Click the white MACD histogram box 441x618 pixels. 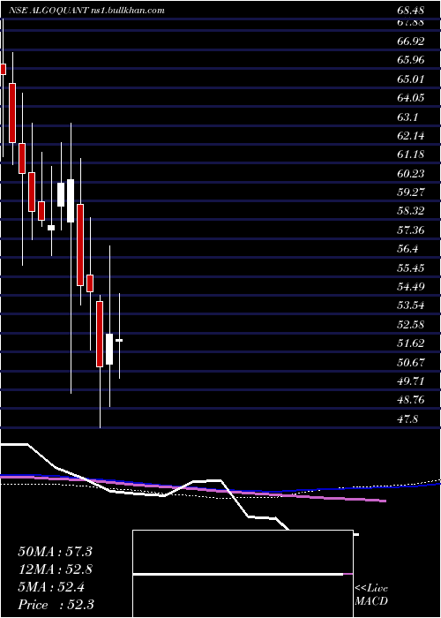(x=243, y=574)
